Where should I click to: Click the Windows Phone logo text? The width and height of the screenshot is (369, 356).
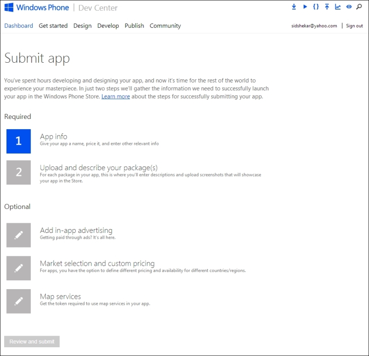(42, 7)
